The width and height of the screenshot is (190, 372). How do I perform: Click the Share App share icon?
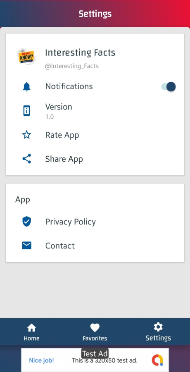(x=26, y=159)
